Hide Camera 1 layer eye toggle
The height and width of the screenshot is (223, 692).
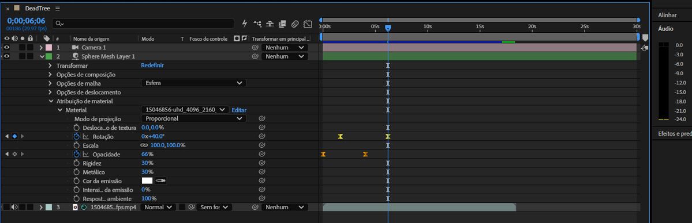pyautogui.click(x=6, y=47)
